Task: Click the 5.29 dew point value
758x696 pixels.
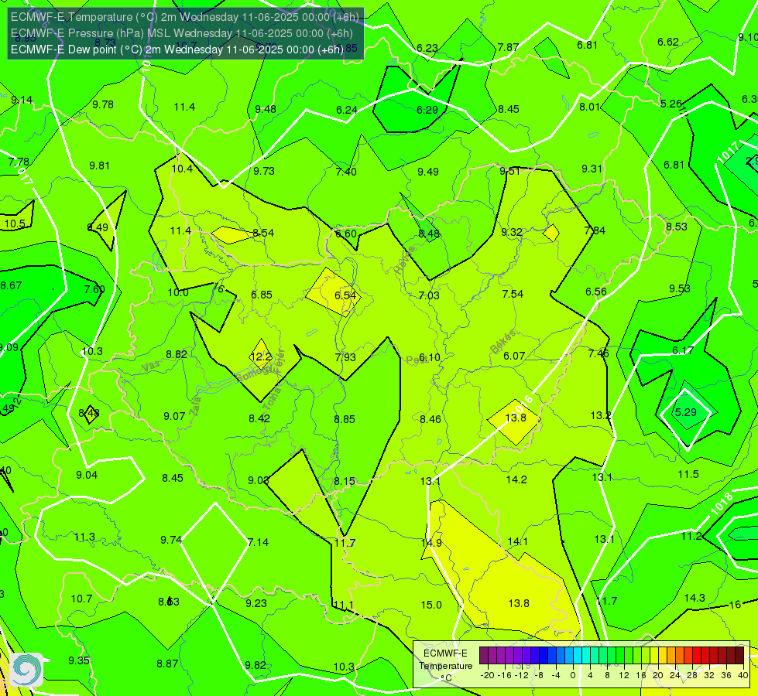Action: click(x=685, y=412)
